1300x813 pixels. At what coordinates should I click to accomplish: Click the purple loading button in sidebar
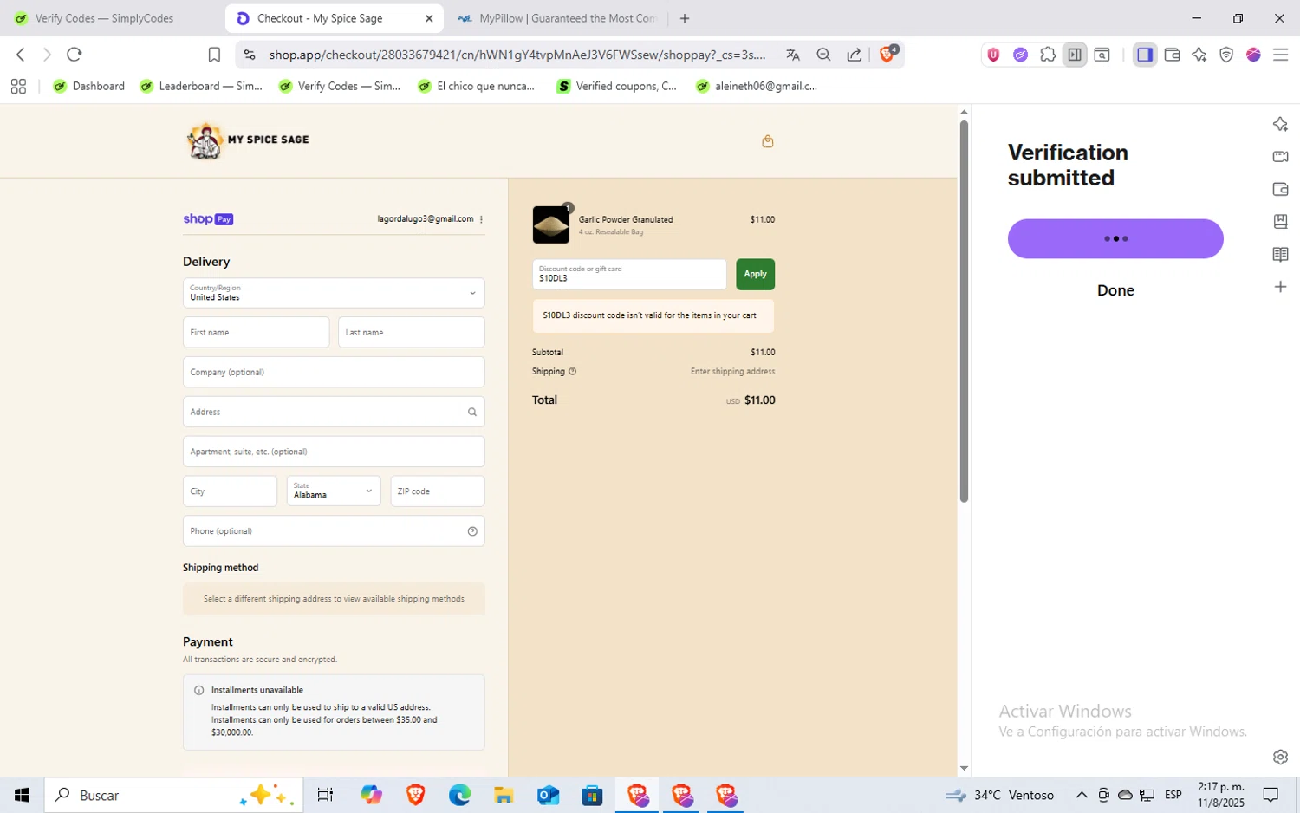[x=1115, y=238]
